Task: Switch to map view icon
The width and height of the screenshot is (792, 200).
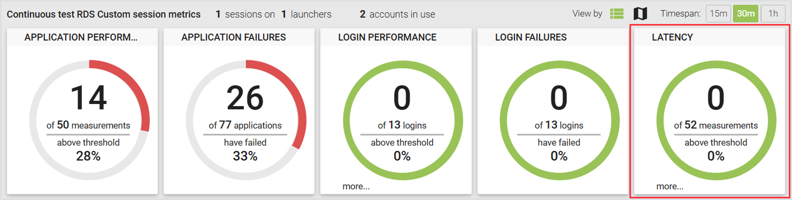Action: (640, 14)
